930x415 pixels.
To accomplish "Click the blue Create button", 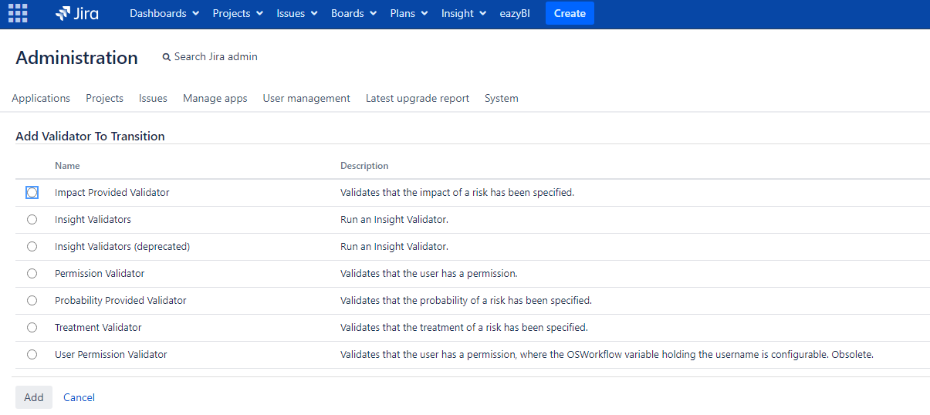I will click(570, 13).
